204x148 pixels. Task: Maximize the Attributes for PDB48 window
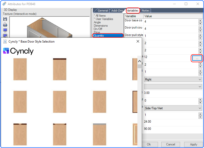(186, 4)
